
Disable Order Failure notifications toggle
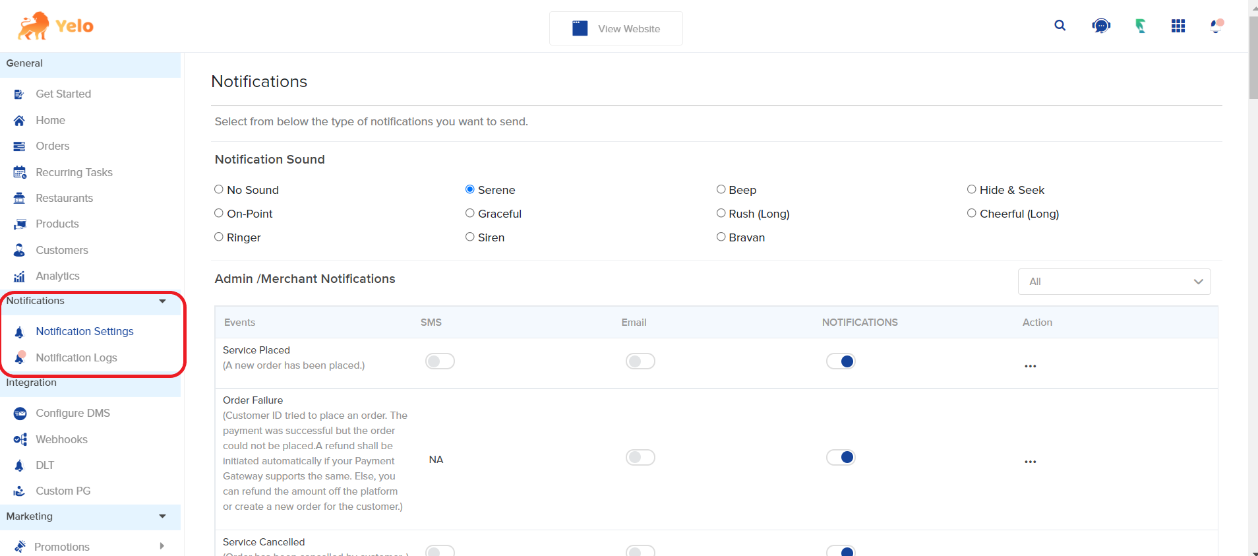click(841, 457)
